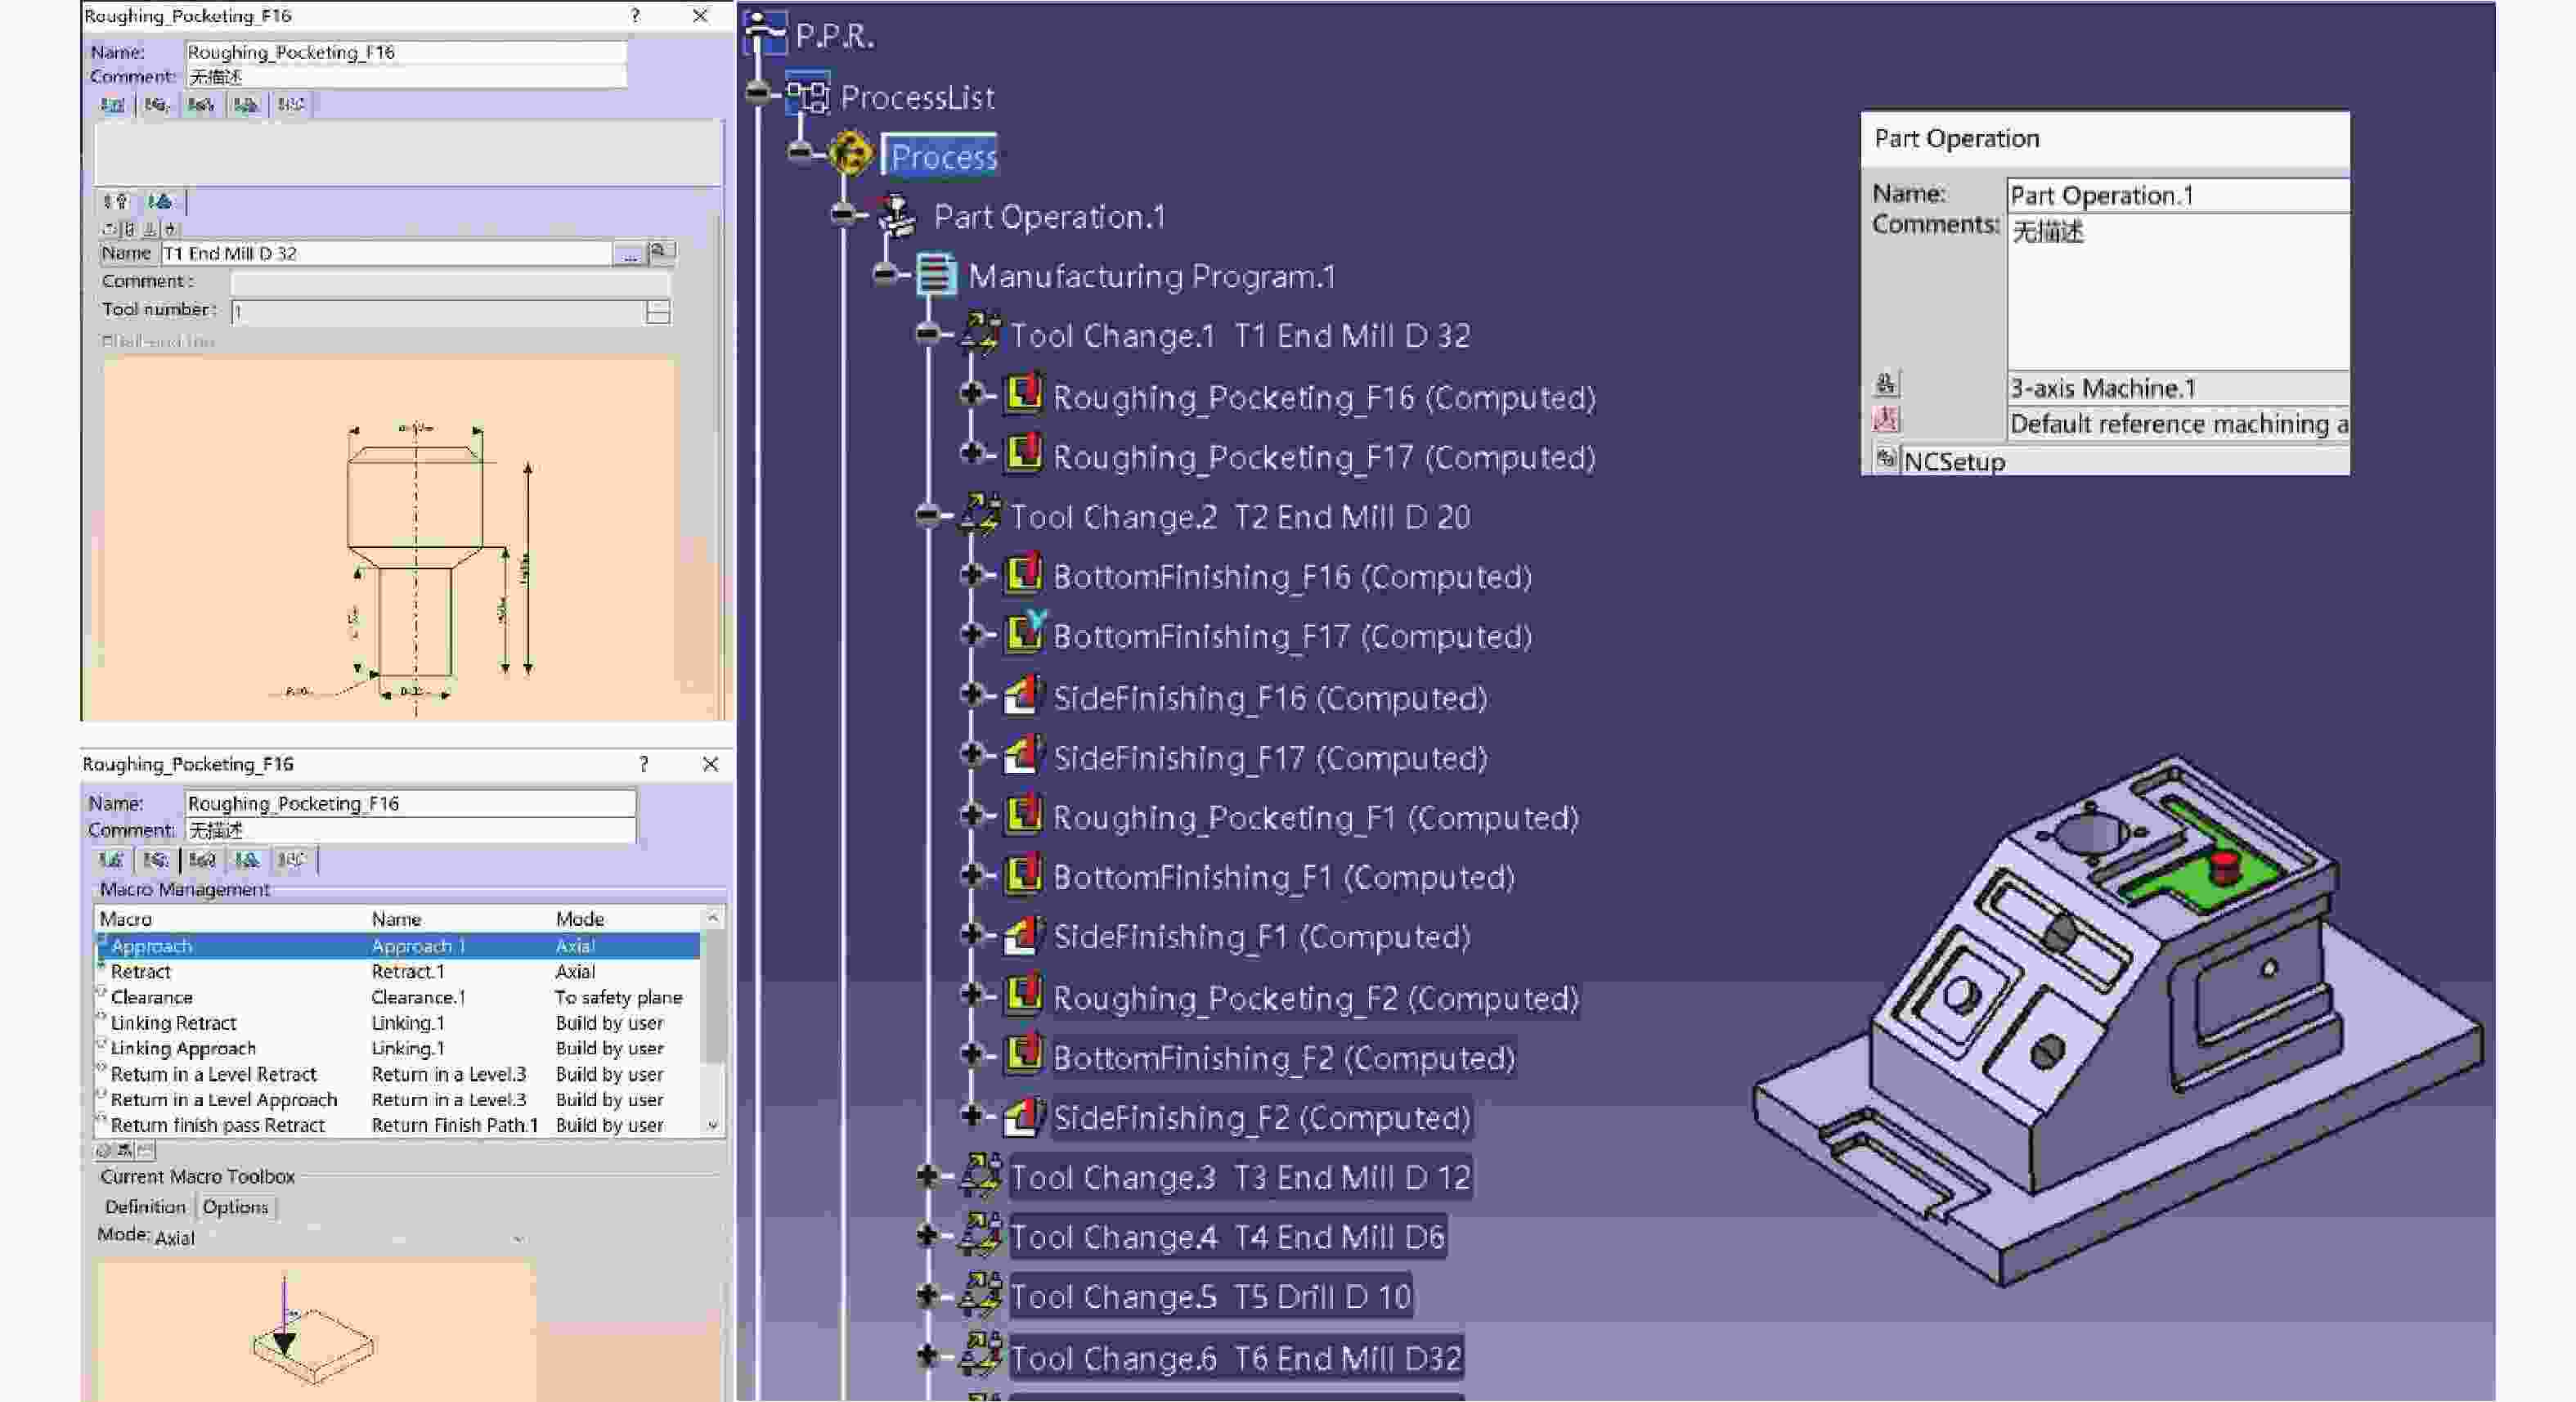
Task: Click the Tool Change.2 tool-change icon
Action: click(x=980, y=515)
